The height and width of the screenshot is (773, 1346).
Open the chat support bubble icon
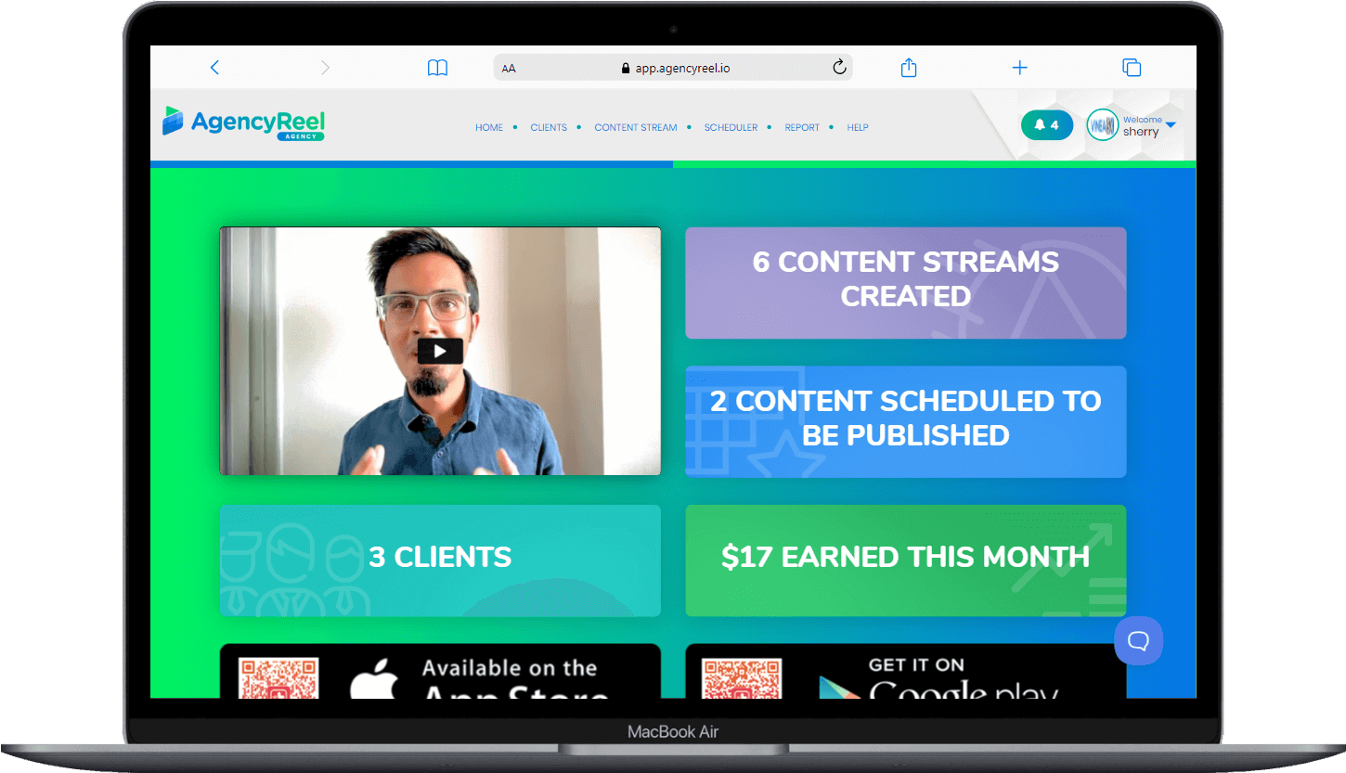click(x=1138, y=640)
